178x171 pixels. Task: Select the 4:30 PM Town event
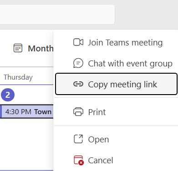coord(27,111)
